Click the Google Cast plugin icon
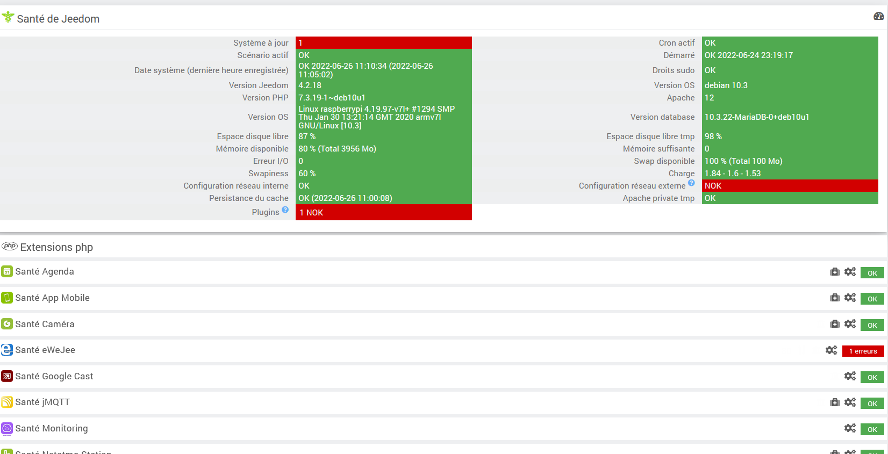The width and height of the screenshot is (888, 454). (x=7, y=376)
